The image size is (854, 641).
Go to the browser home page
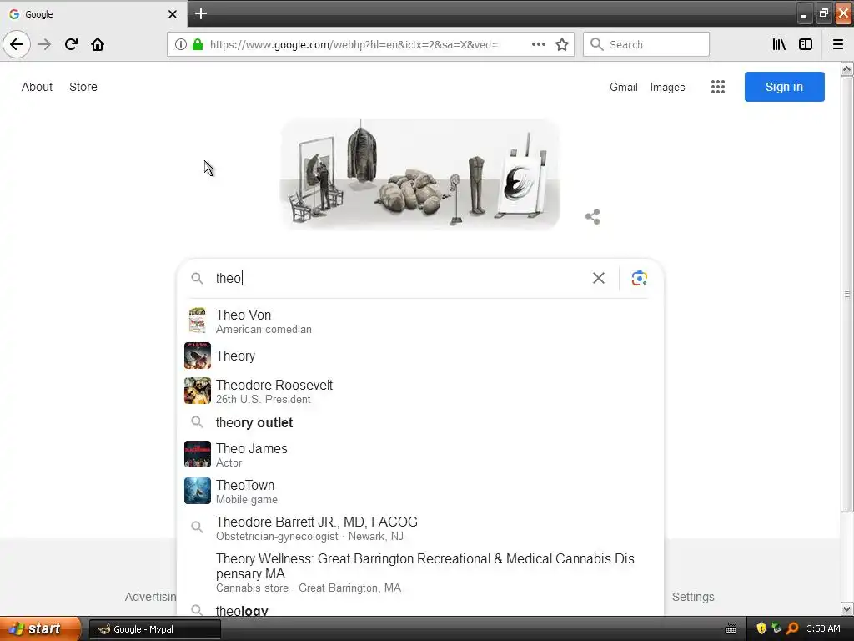tap(98, 44)
